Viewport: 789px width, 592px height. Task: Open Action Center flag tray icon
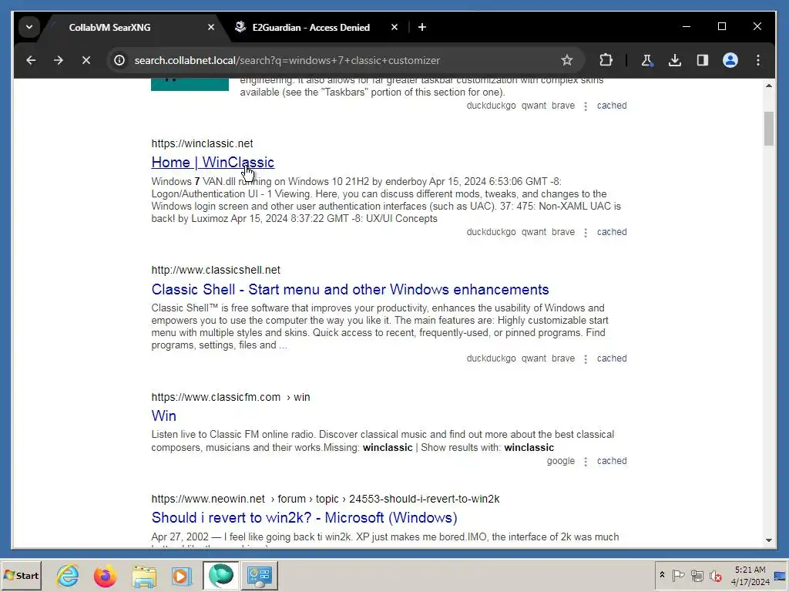click(x=678, y=575)
